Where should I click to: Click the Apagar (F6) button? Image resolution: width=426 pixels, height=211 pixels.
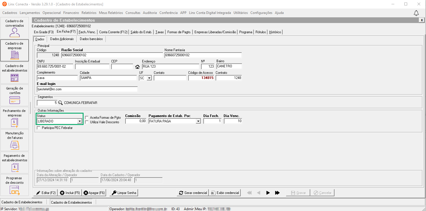tap(94, 193)
